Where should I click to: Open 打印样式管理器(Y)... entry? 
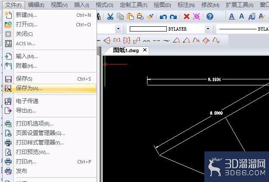(x=50, y=142)
